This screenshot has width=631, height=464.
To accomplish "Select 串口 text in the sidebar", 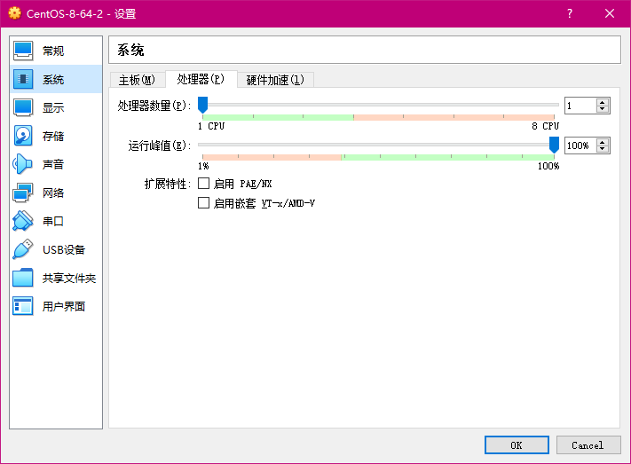I will (53, 221).
